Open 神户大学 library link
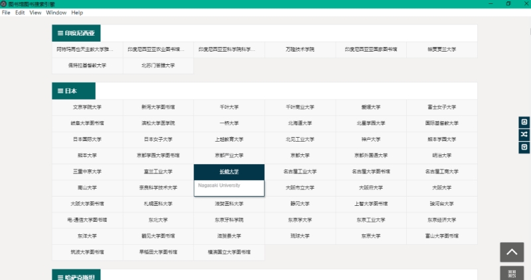Screen dimensions: 531x280 coord(371,139)
